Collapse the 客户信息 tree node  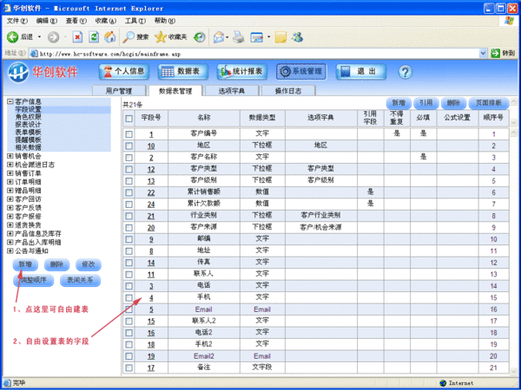(x=10, y=101)
